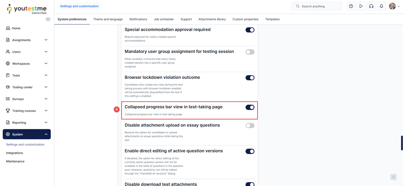Open the user profile avatar dropdown
Screen dimensions: 403x186
coord(394,6)
